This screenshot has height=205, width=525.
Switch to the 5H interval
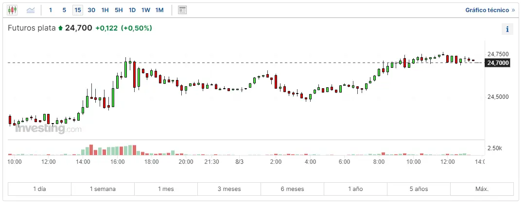[119, 10]
